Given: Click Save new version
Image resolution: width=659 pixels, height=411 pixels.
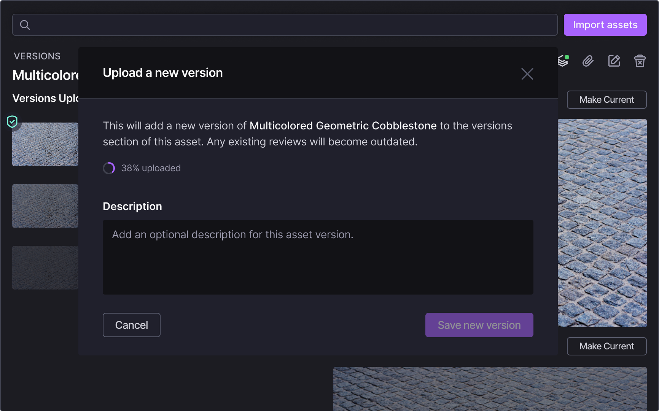Looking at the screenshot, I should (x=479, y=325).
